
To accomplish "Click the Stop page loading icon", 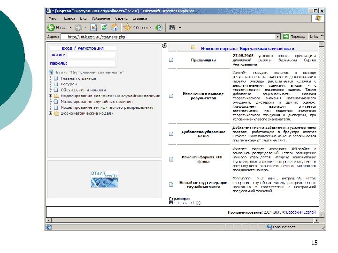I will tap(93, 28).
